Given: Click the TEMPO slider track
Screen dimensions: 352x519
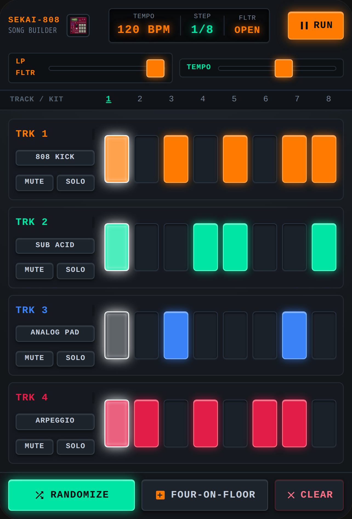Looking at the screenshot, I should tap(277, 68).
